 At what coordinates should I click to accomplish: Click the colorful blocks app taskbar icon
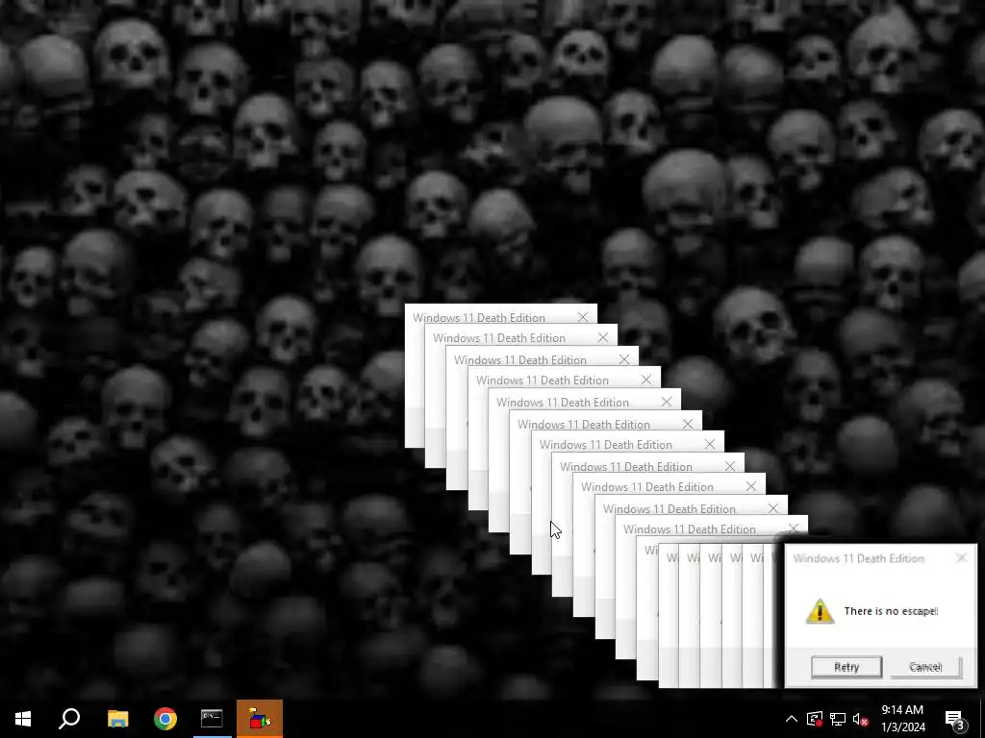tap(260, 719)
